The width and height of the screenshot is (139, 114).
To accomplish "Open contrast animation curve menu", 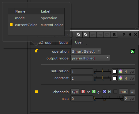I will coord(132,78).
